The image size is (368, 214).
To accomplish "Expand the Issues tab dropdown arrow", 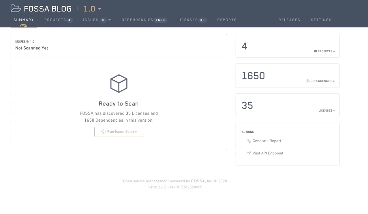I will click(x=110, y=20).
